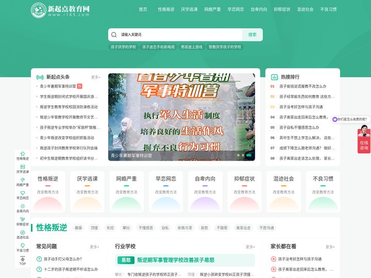Screen dimensions: 371x278
Task: Click red icon beside 孩子没考好怎样与孩子沟通 in 家长都在看
Action: (273, 259)
